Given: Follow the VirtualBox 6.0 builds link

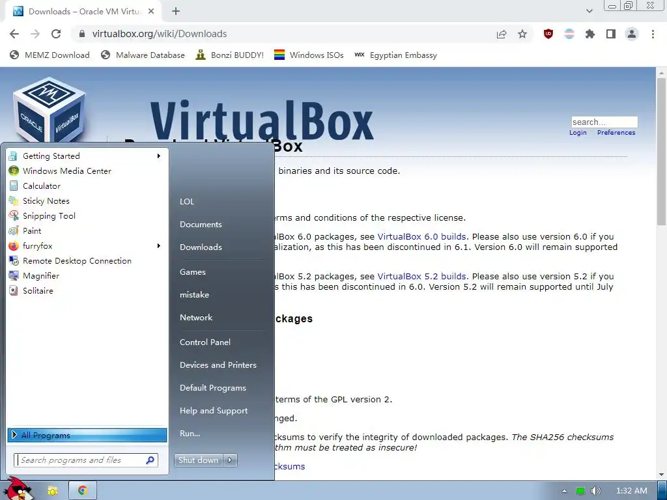Looking at the screenshot, I should 421,237.
